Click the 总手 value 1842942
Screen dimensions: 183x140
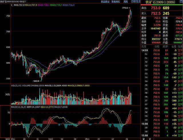click(x=155, y=29)
